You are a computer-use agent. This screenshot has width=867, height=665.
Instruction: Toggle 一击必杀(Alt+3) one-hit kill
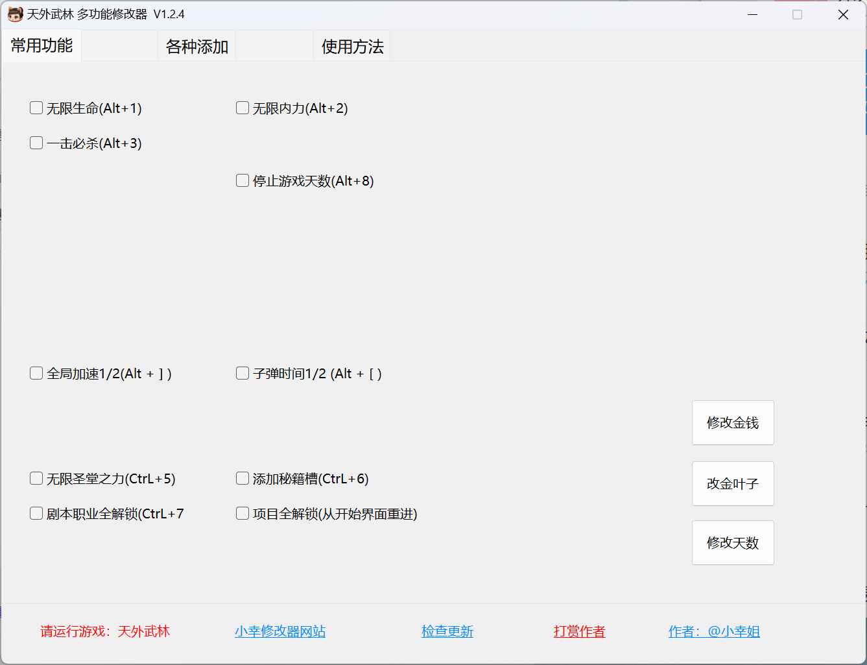(36, 142)
